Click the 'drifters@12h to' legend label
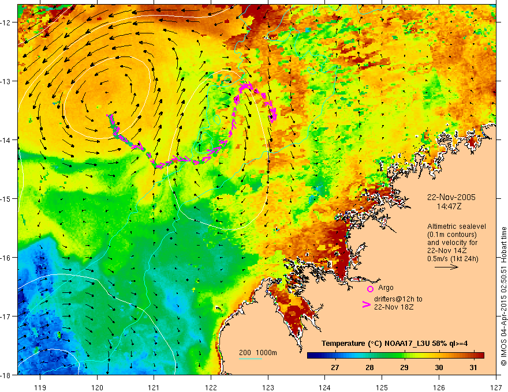Screen dimensions: 508x392 point(398,299)
